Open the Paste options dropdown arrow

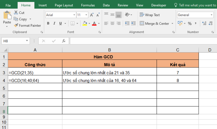7,26
